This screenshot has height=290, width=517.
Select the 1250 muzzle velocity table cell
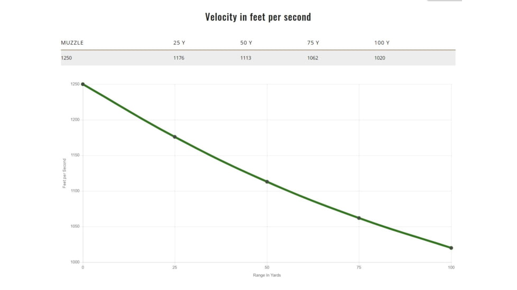(x=67, y=58)
